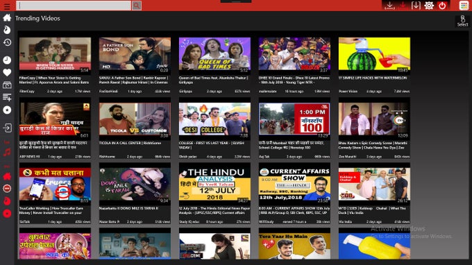Viewport: 472px width, 265px height.
Task: Click the Trending Videos heading
Action: (x=37, y=18)
